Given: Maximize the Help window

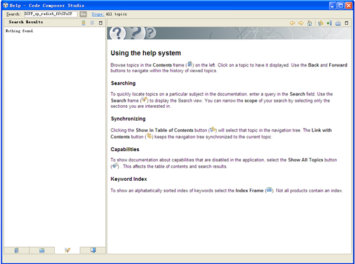Looking at the screenshot, I should click(x=341, y=5).
